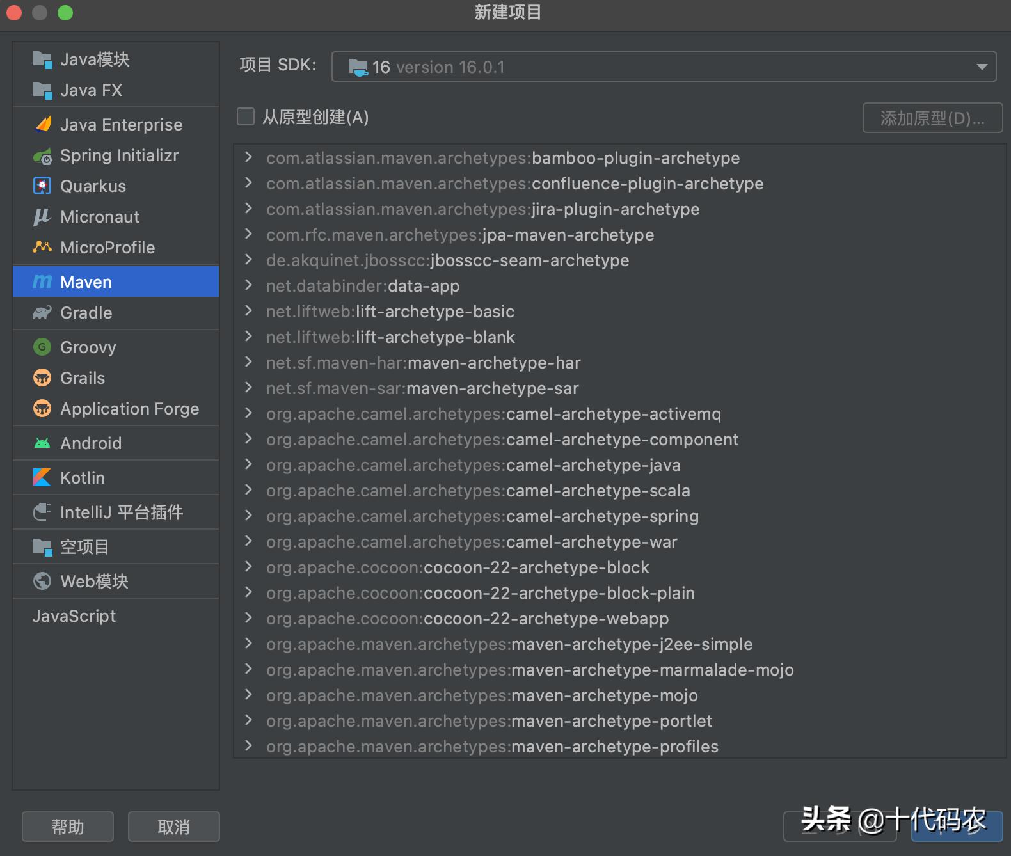This screenshot has height=856, width=1011.
Task: Click the Kotlin K icon
Action: (42, 477)
